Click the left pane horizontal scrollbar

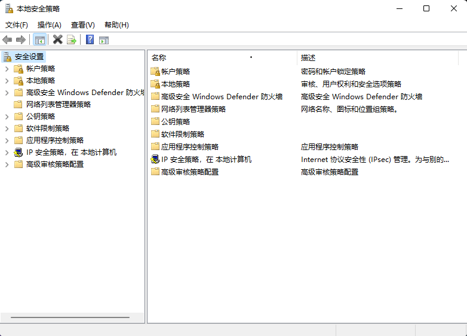(70, 317)
